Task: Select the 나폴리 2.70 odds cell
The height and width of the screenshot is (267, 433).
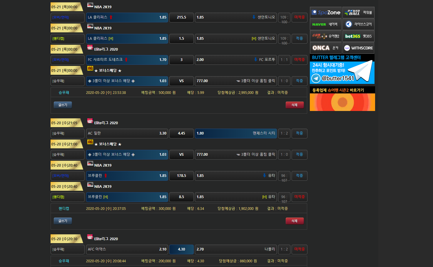Action: [236, 249]
